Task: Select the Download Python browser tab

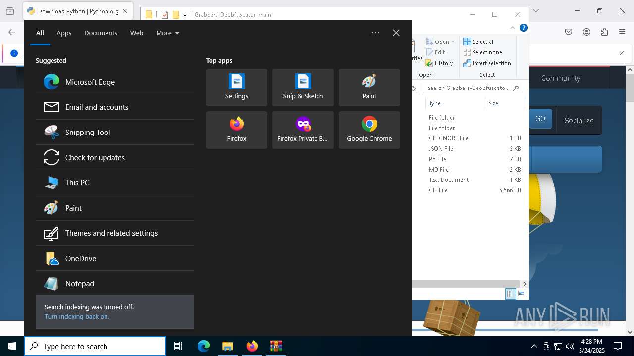Action: pyautogui.click(x=78, y=11)
